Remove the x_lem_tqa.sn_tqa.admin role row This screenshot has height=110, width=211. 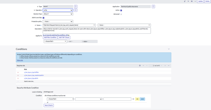(x=18, y=78)
